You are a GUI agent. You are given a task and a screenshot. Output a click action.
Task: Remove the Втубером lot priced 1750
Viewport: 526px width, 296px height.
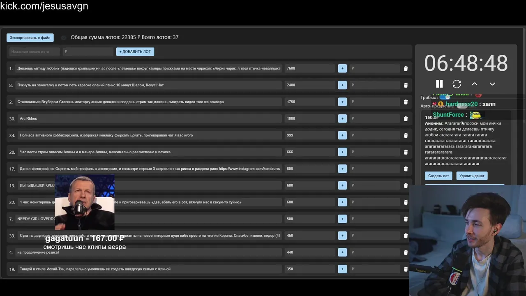click(406, 102)
